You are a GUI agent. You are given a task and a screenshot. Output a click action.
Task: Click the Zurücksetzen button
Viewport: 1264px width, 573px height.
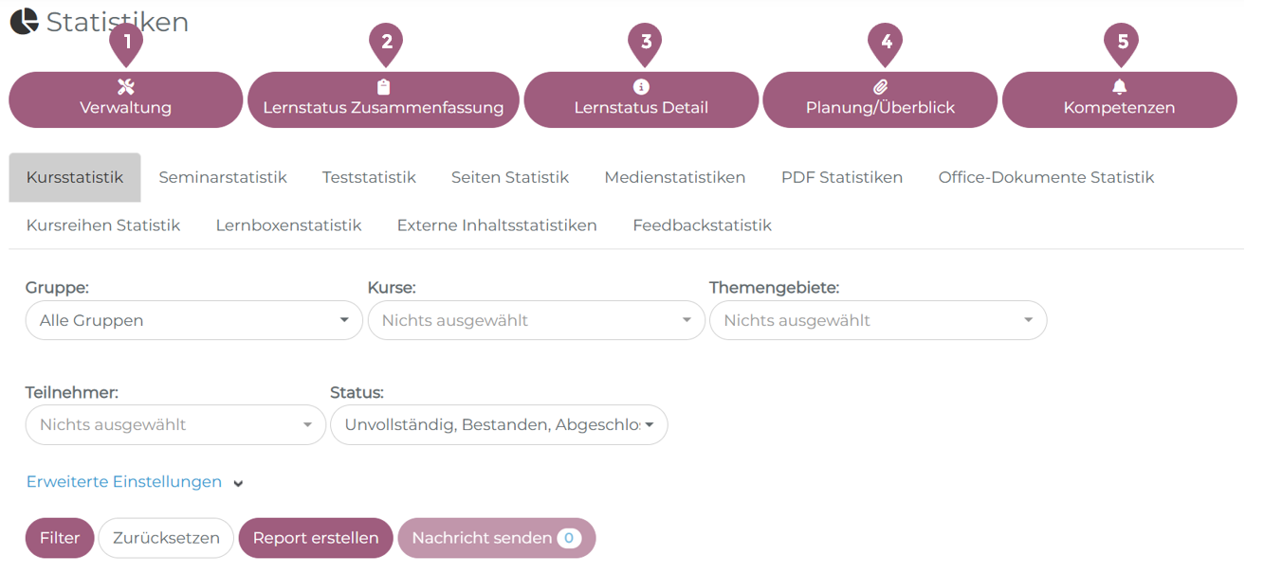point(166,538)
